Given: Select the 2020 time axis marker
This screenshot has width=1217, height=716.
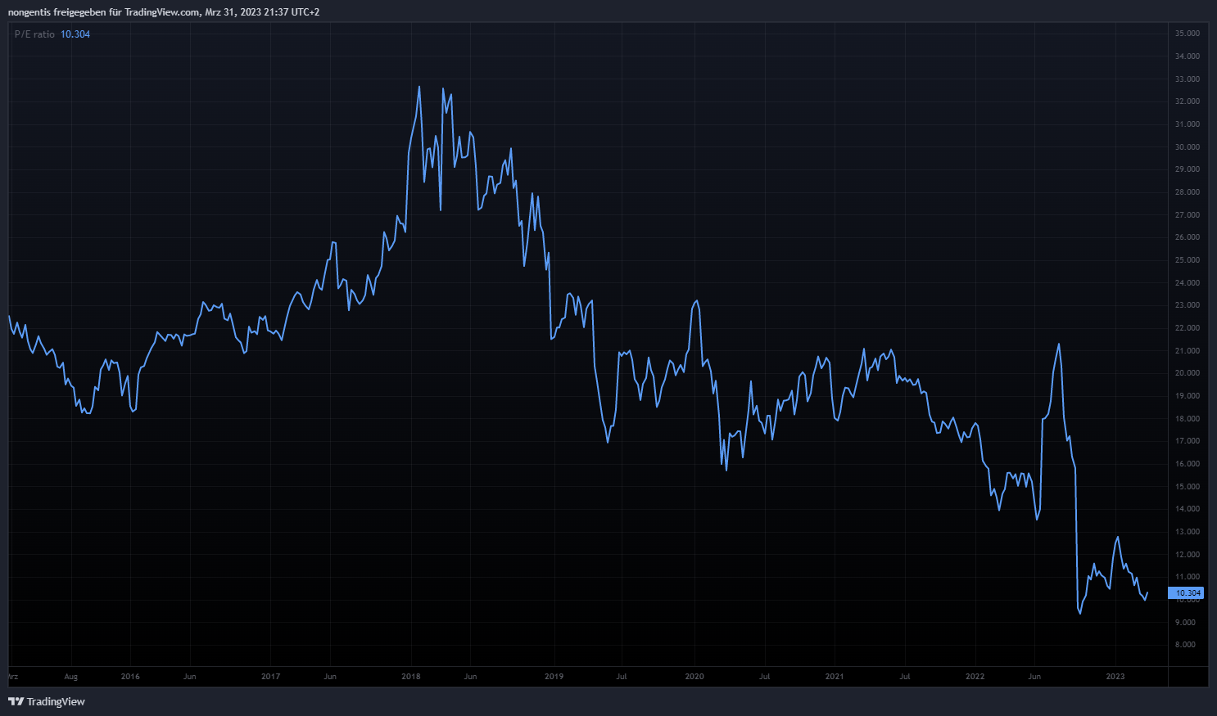Looking at the screenshot, I should click(x=694, y=677).
